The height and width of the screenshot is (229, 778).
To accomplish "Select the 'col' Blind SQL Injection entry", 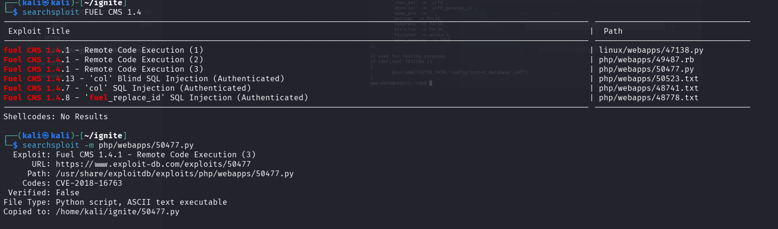I will (144, 79).
